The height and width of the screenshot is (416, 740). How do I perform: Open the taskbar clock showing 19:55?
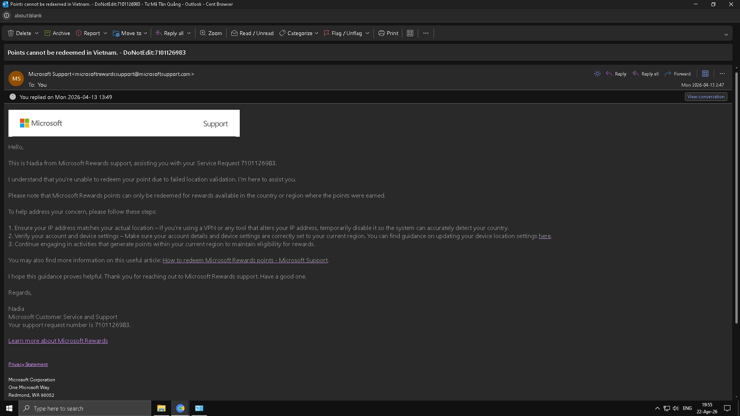coord(707,408)
